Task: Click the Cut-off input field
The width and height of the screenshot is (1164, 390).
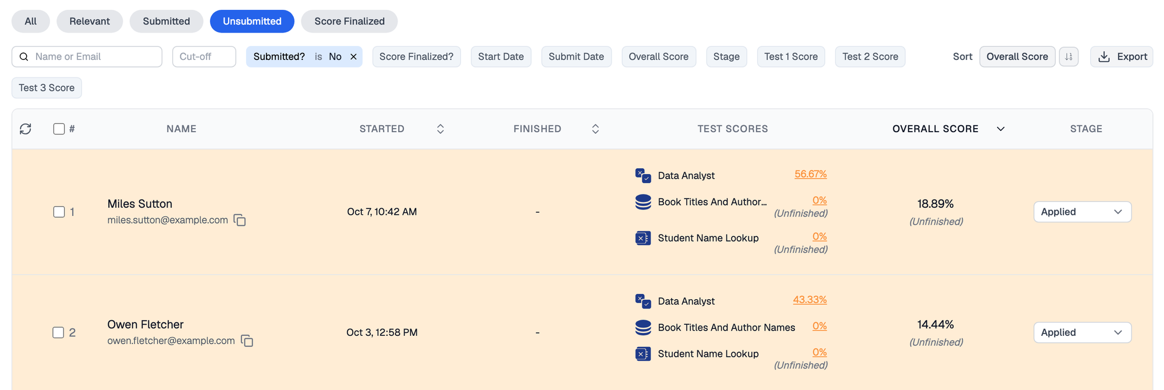Action: point(204,56)
